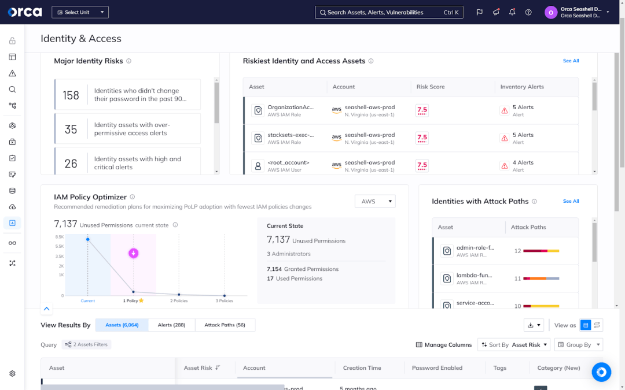Collapse the dashboard panel with up chevron
625x390 pixels.
click(x=47, y=309)
